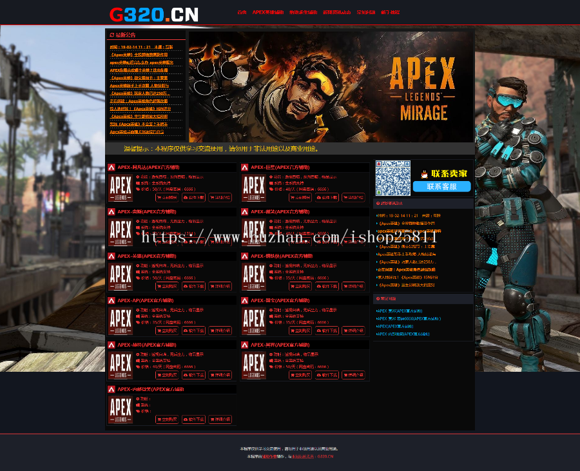This screenshot has width=580, height=471.
Task: Click the Apex logo icon for APEX-阿凡达
Action: (111, 168)
